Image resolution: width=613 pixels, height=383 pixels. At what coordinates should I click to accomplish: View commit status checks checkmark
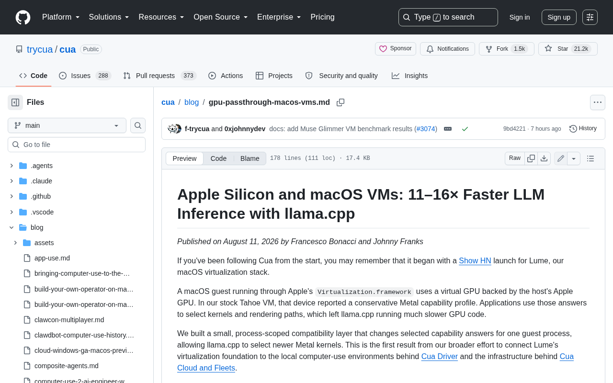465,129
